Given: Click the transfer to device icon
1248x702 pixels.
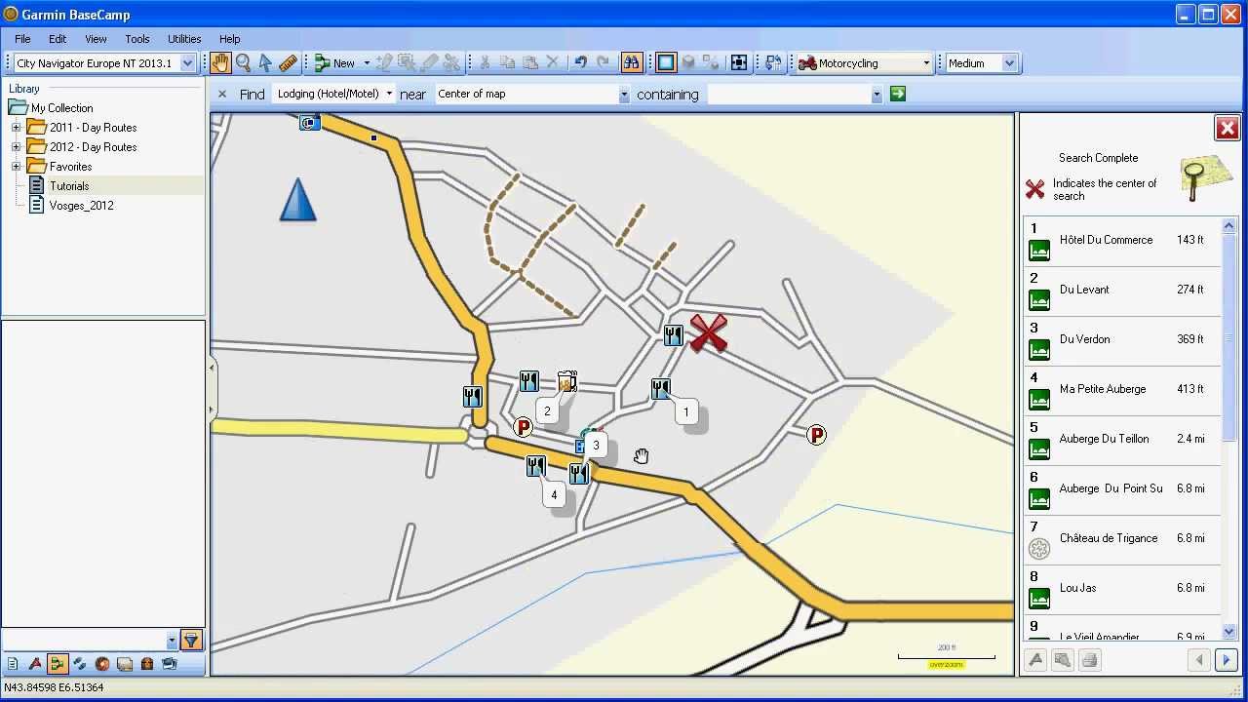Looking at the screenshot, I should (x=773, y=63).
